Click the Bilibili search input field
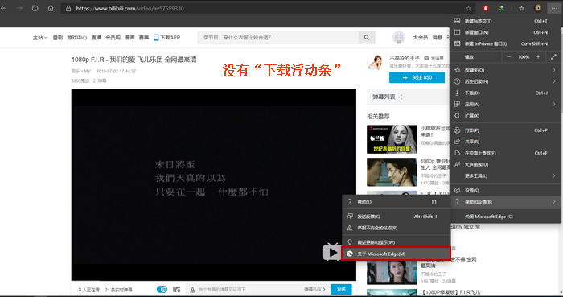563x297 pixels. pos(278,37)
